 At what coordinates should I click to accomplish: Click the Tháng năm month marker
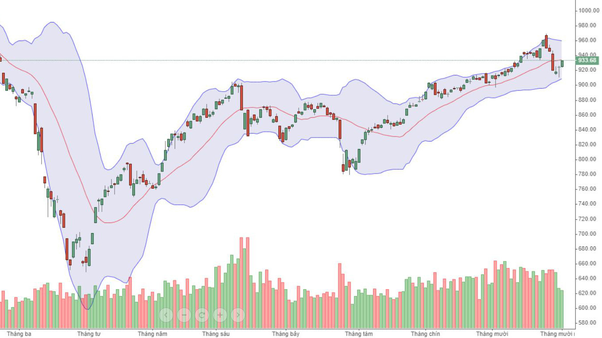click(152, 334)
